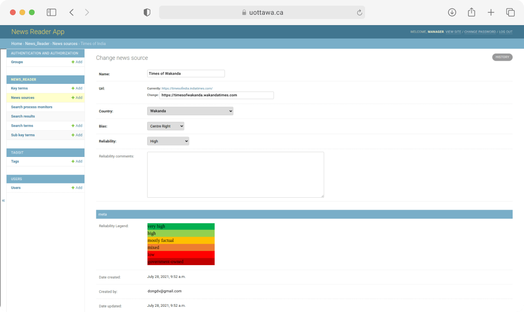This screenshot has height=312, width=524.
Task: Click the 'mostly factual' yellow legend swatch
Action: click(x=181, y=240)
